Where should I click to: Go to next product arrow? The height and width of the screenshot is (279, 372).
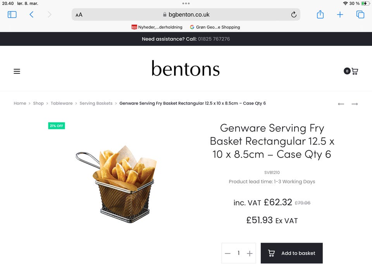pyautogui.click(x=355, y=104)
